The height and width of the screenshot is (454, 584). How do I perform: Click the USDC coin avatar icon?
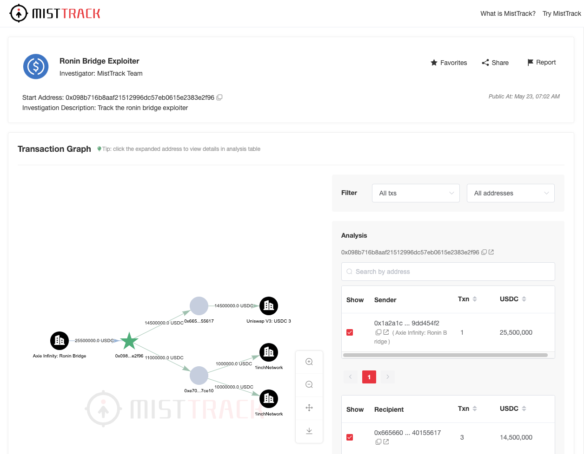[36, 66]
